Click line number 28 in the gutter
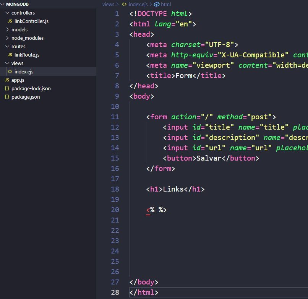The width and height of the screenshot is (308, 299). (x=115, y=292)
